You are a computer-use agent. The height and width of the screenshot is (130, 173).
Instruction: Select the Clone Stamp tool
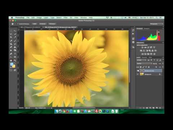tap(11, 44)
